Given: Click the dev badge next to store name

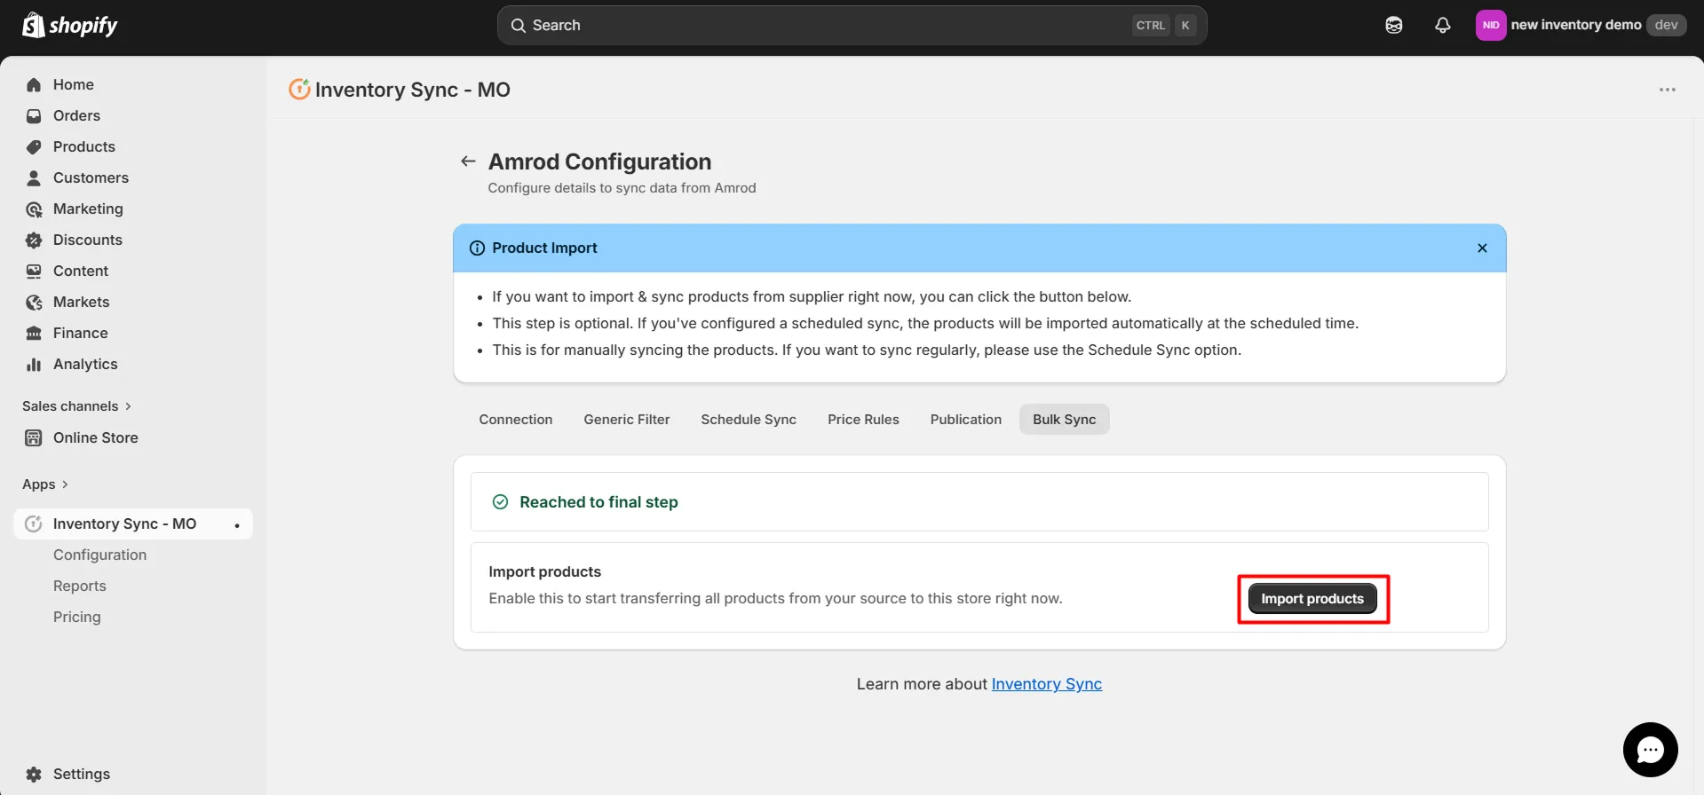Looking at the screenshot, I should (x=1667, y=25).
